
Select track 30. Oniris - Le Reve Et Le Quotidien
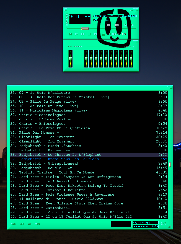click(89, 128)
